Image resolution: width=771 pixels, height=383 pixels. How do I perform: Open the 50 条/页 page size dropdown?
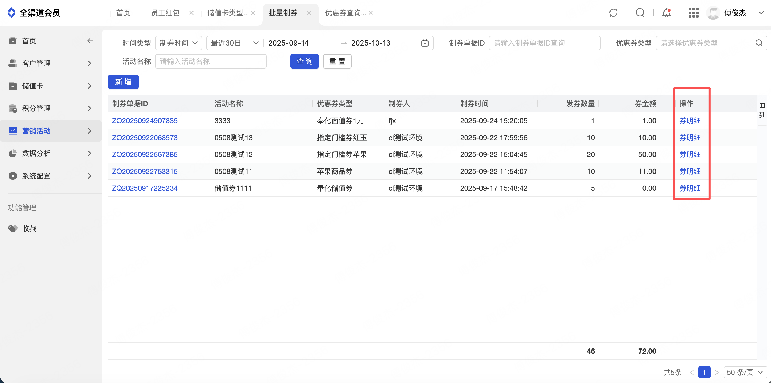[x=745, y=372]
